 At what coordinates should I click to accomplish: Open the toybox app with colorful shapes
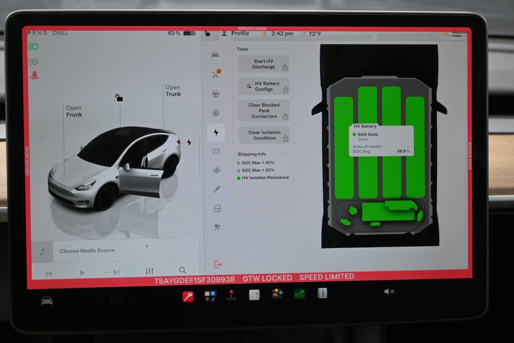[277, 294]
